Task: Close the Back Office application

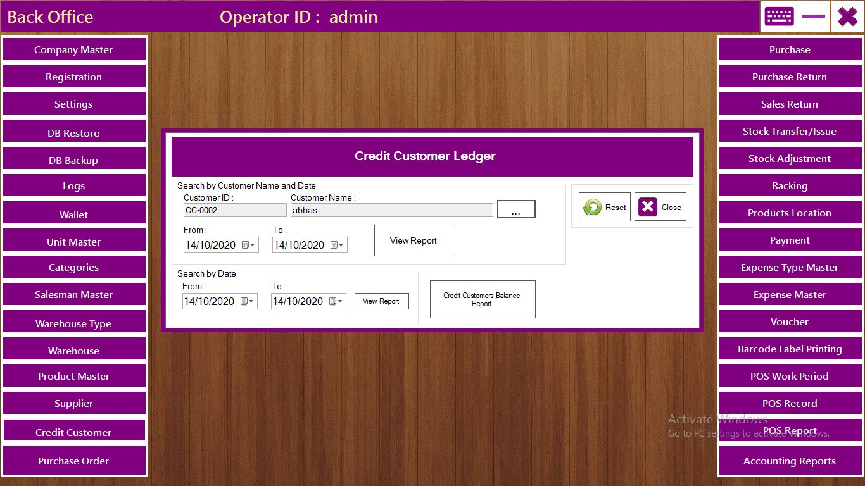Action: tap(847, 16)
